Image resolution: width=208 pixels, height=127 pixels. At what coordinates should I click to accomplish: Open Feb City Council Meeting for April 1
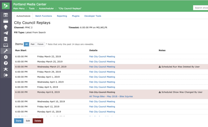coord(102,77)
